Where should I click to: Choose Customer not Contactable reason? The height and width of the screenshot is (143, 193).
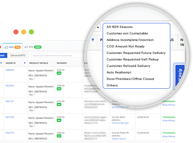127,33
